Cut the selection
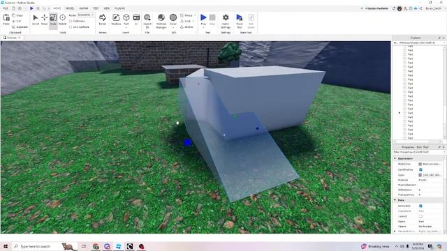 (17, 21)
